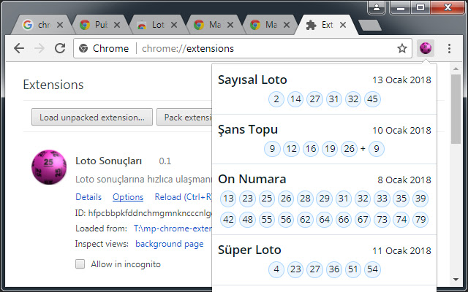Screen dimensions: 468x292
Task: Reload the page with the refresh icon
Action: [x=60, y=48]
